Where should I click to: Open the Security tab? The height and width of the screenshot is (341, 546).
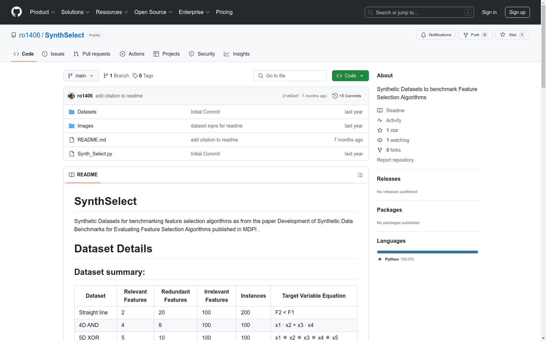click(x=202, y=54)
